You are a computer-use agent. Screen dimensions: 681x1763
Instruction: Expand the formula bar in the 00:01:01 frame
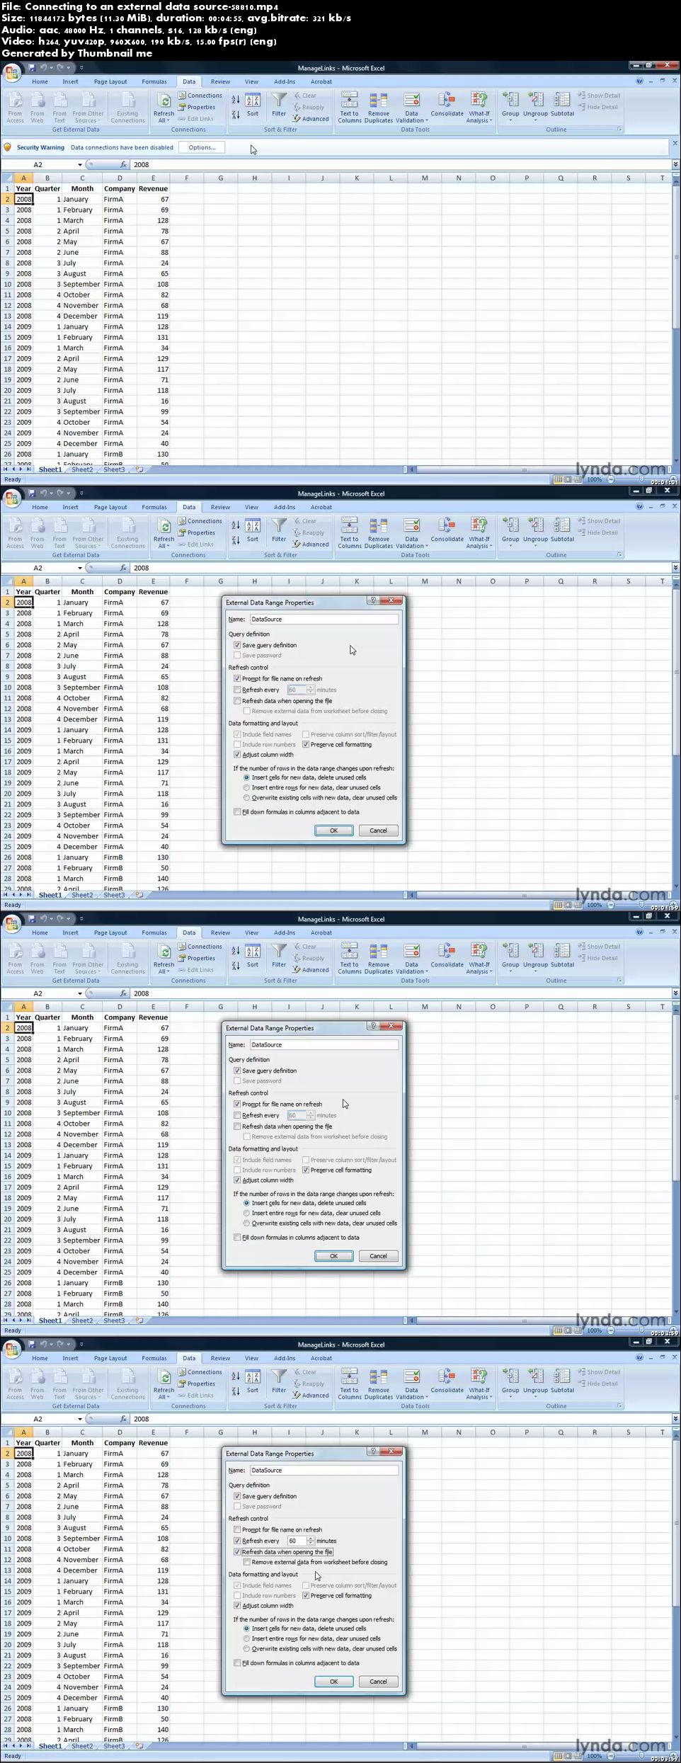click(675, 164)
